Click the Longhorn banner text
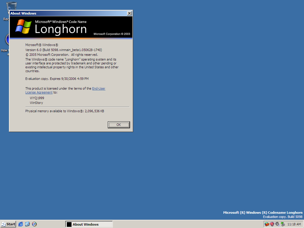 pos(60,29)
